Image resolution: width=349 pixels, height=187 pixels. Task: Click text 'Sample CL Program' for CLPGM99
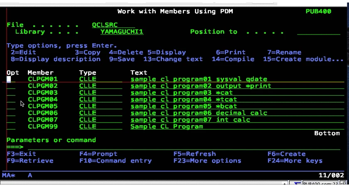[x=167, y=126]
